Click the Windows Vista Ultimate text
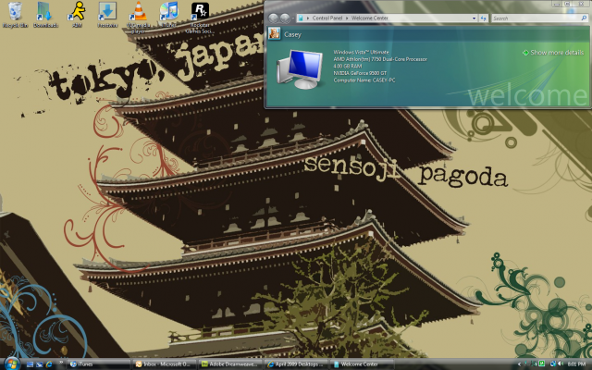The width and height of the screenshot is (592, 370). click(x=361, y=52)
